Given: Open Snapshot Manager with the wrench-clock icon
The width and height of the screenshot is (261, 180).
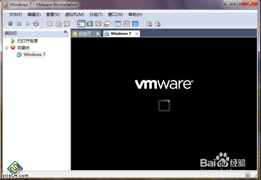Looking at the screenshot, I should pyautogui.click(x=67, y=24).
